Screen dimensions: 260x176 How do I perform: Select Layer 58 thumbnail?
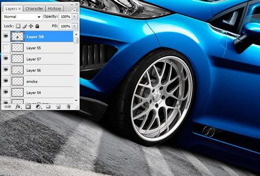coord(17,36)
